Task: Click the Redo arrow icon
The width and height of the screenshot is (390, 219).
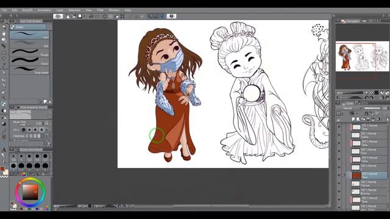Action: click(97, 16)
